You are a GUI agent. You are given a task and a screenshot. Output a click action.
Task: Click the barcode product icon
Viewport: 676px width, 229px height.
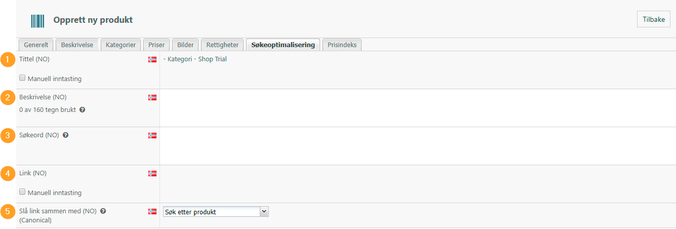(37, 21)
